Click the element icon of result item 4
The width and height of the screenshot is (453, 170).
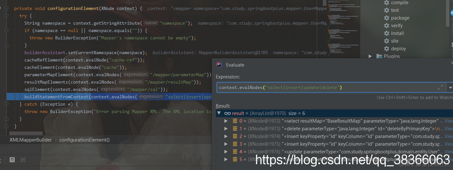click(x=235, y=152)
